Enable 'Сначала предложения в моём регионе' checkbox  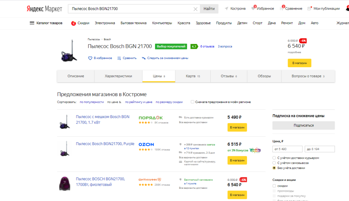click(x=193, y=102)
